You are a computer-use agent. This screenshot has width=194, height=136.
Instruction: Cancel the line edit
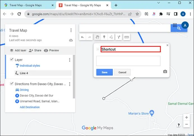122,72
